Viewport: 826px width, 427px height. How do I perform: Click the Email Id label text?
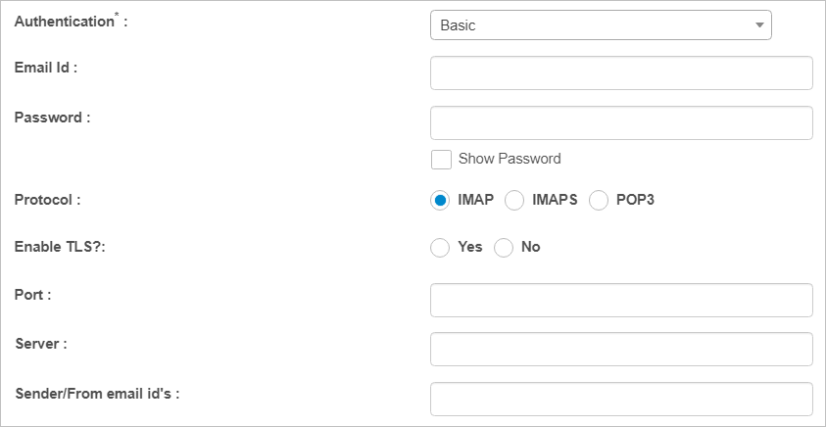(46, 68)
